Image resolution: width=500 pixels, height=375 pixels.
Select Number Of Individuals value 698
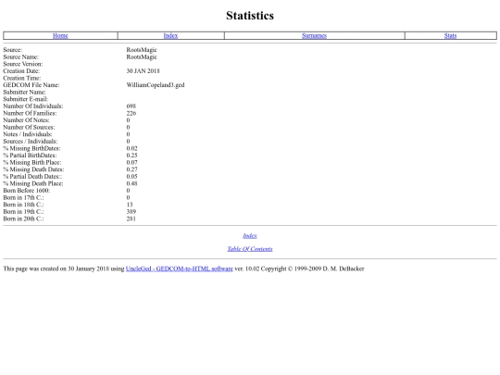[131, 106]
